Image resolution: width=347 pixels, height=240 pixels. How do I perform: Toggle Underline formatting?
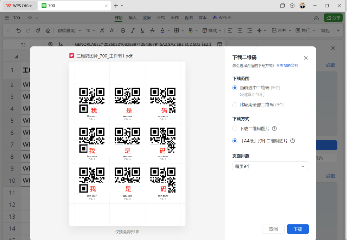(x=143, y=31)
